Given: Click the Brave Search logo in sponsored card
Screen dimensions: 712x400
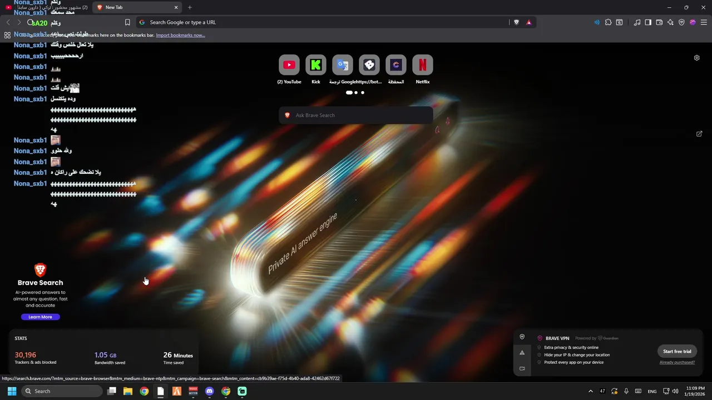Looking at the screenshot, I should click(x=40, y=270).
